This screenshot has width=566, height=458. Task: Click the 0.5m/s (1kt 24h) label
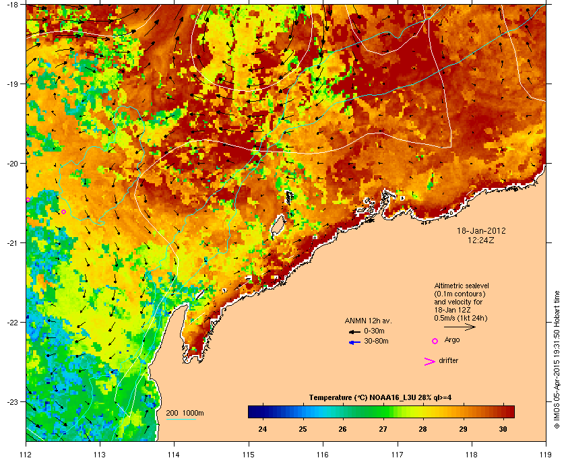[x=461, y=319]
